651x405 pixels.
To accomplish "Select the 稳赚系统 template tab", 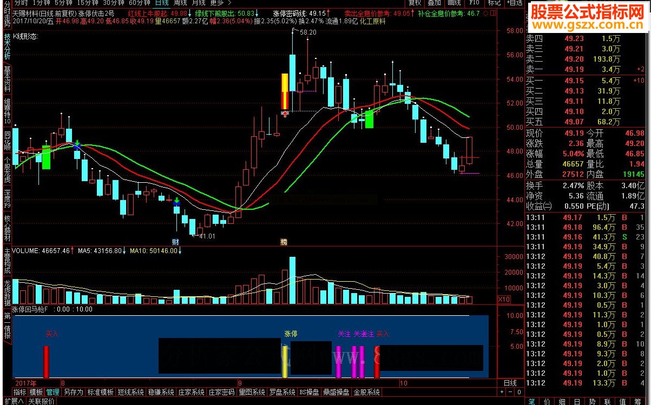I will click(161, 392).
